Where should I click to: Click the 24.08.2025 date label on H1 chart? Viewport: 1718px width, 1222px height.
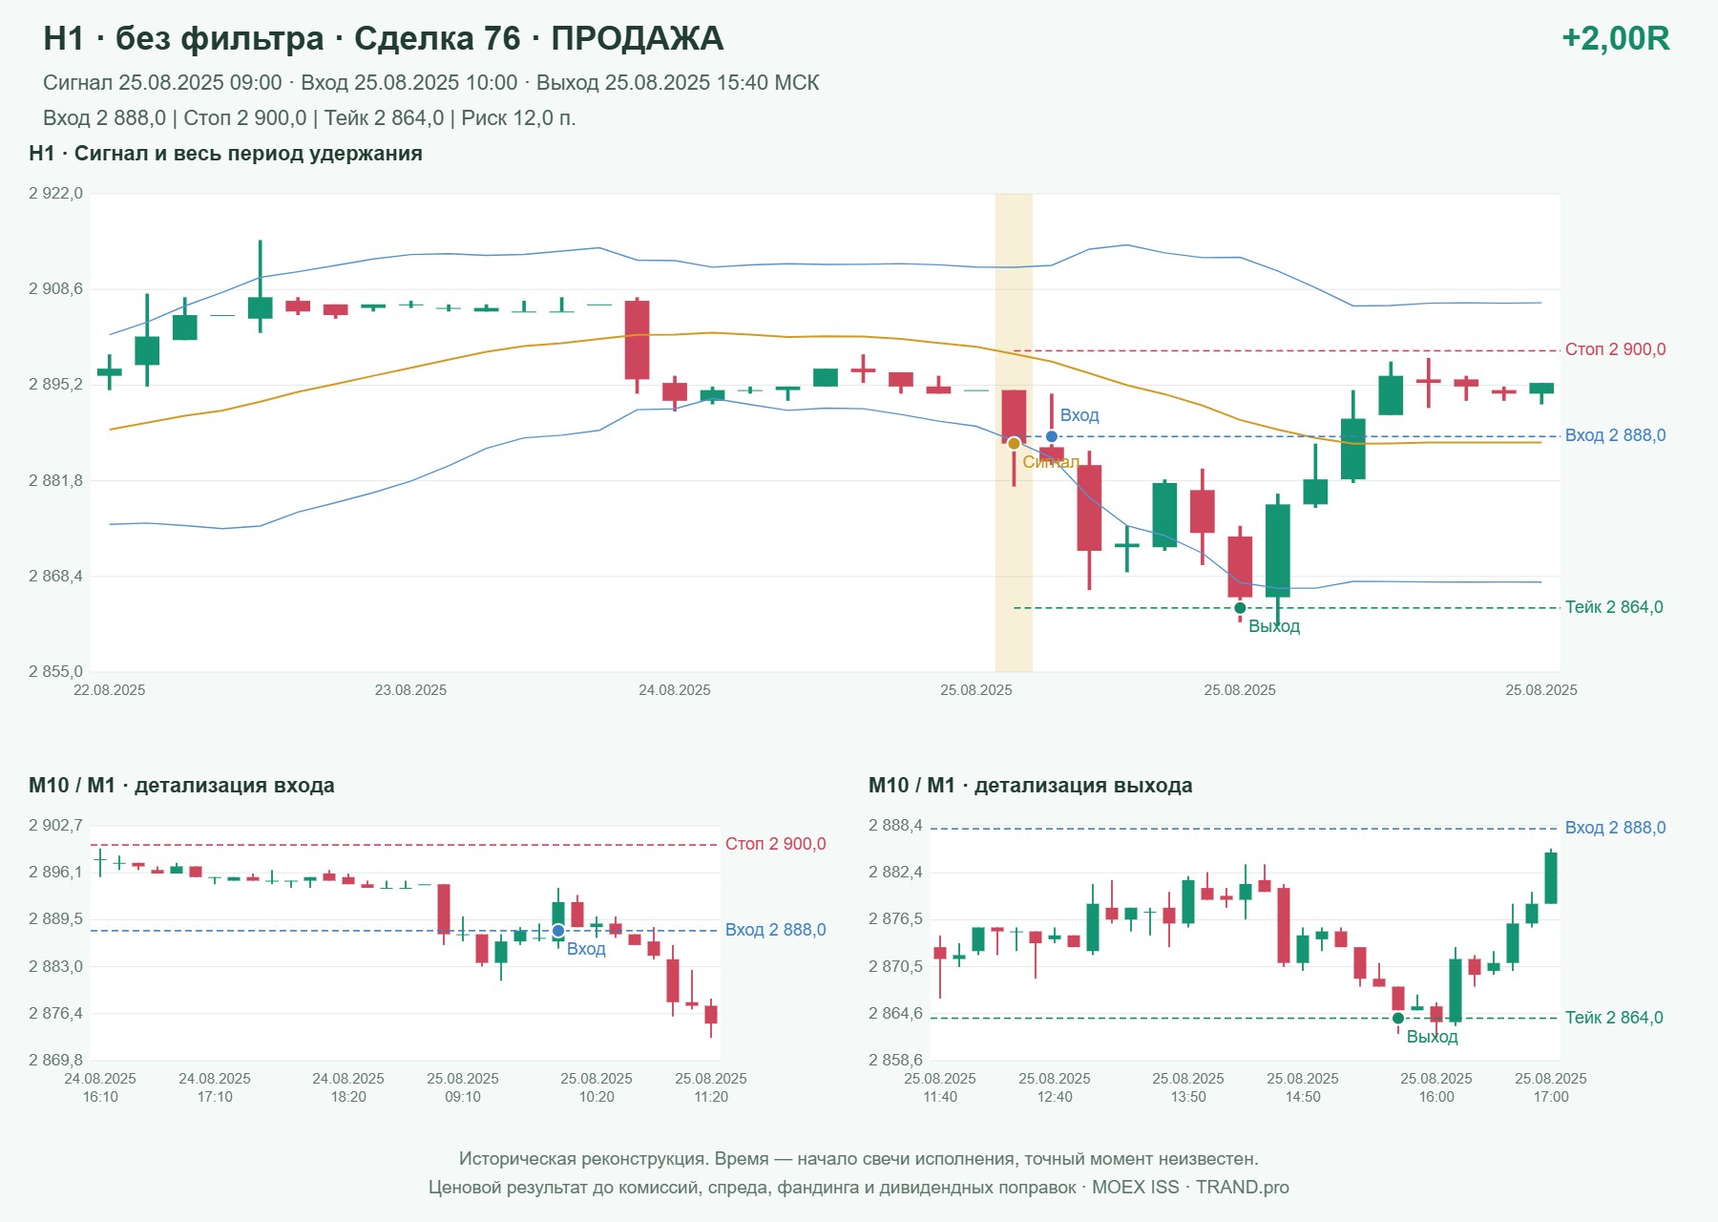pyautogui.click(x=675, y=690)
